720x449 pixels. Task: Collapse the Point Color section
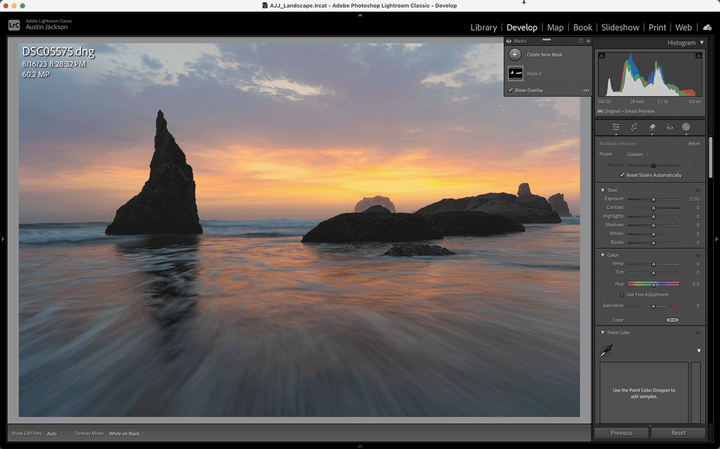pyautogui.click(x=602, y=332)
